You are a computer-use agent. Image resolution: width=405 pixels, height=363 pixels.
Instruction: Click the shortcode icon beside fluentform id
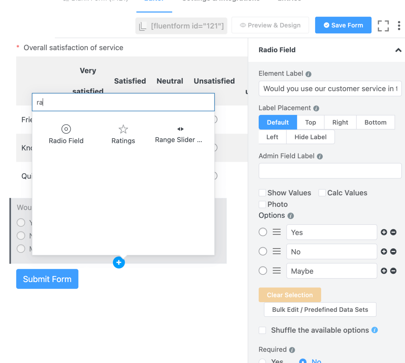click(143, 26)
